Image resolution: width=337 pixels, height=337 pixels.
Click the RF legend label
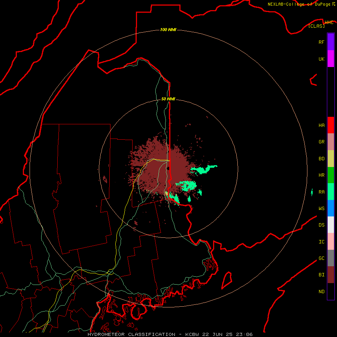click(321, 42)
